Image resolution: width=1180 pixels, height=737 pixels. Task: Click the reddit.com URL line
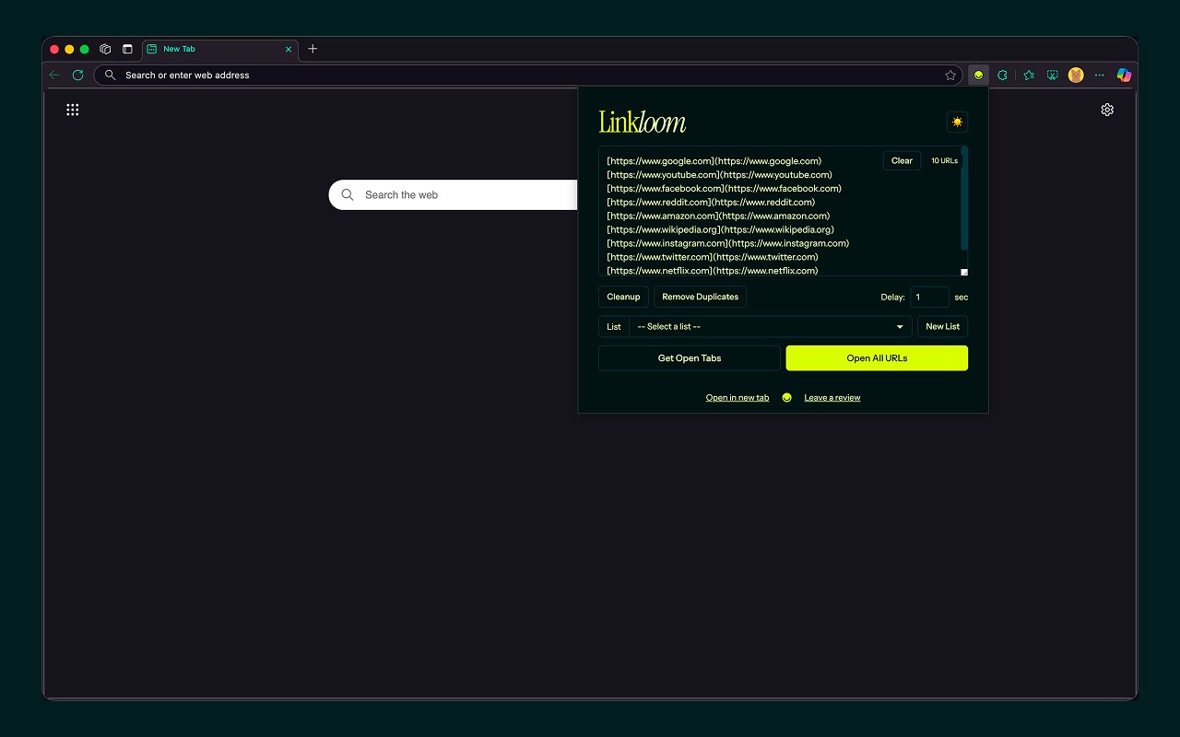click(712, 203)
